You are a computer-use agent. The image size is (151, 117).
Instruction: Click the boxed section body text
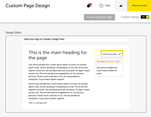107,70
